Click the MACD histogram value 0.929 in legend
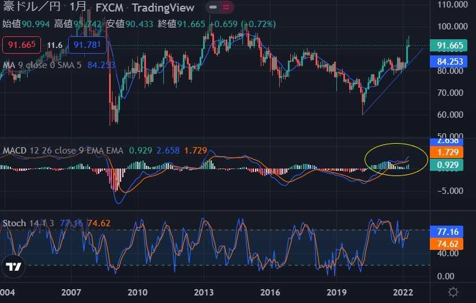The width and height of the screenshot is (476, 303). pyautogui.click(x=141, y=150)
